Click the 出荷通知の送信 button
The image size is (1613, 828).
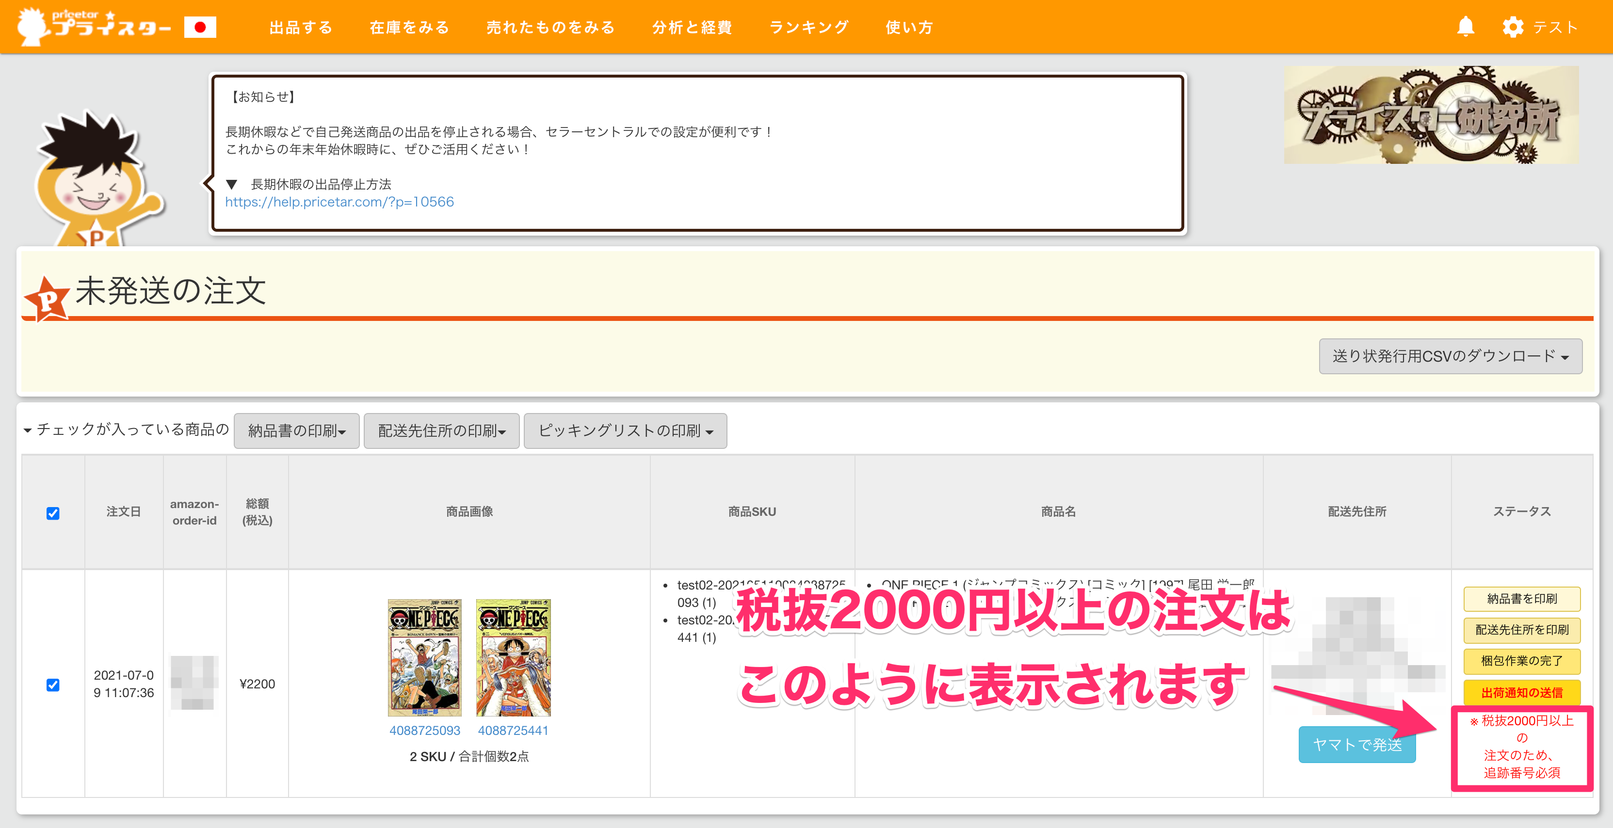[1522, 693]
